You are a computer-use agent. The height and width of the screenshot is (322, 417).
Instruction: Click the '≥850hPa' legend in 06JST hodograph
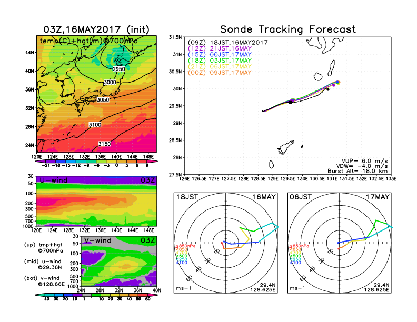point(299,246)
